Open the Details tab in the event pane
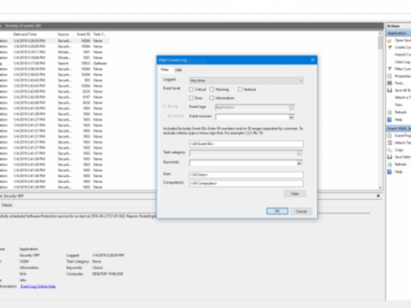Image resolution: width=411 pixels, height=308 pixels. tap(7, 205)
